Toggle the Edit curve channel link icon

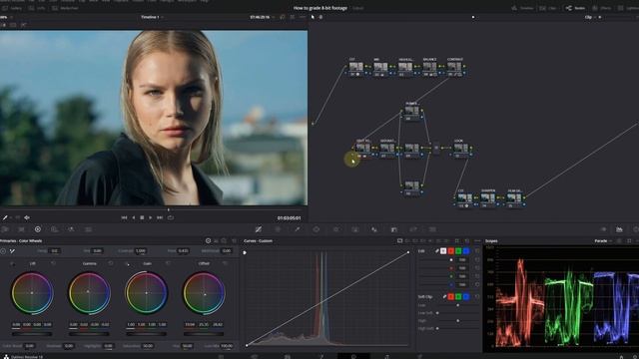pos(437,251)
